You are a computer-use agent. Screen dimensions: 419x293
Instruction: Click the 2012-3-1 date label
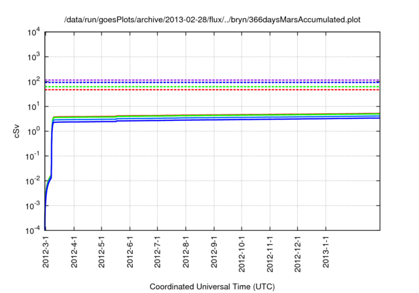click(x=46, y=251)
